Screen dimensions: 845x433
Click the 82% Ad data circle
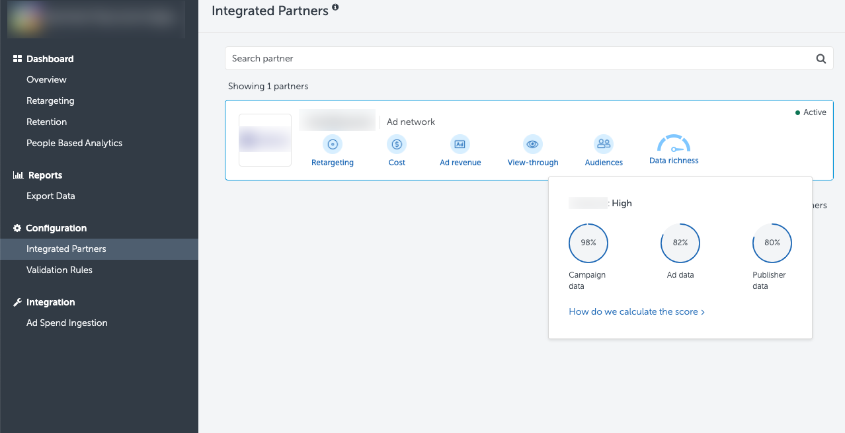click(x=680, y=243)
